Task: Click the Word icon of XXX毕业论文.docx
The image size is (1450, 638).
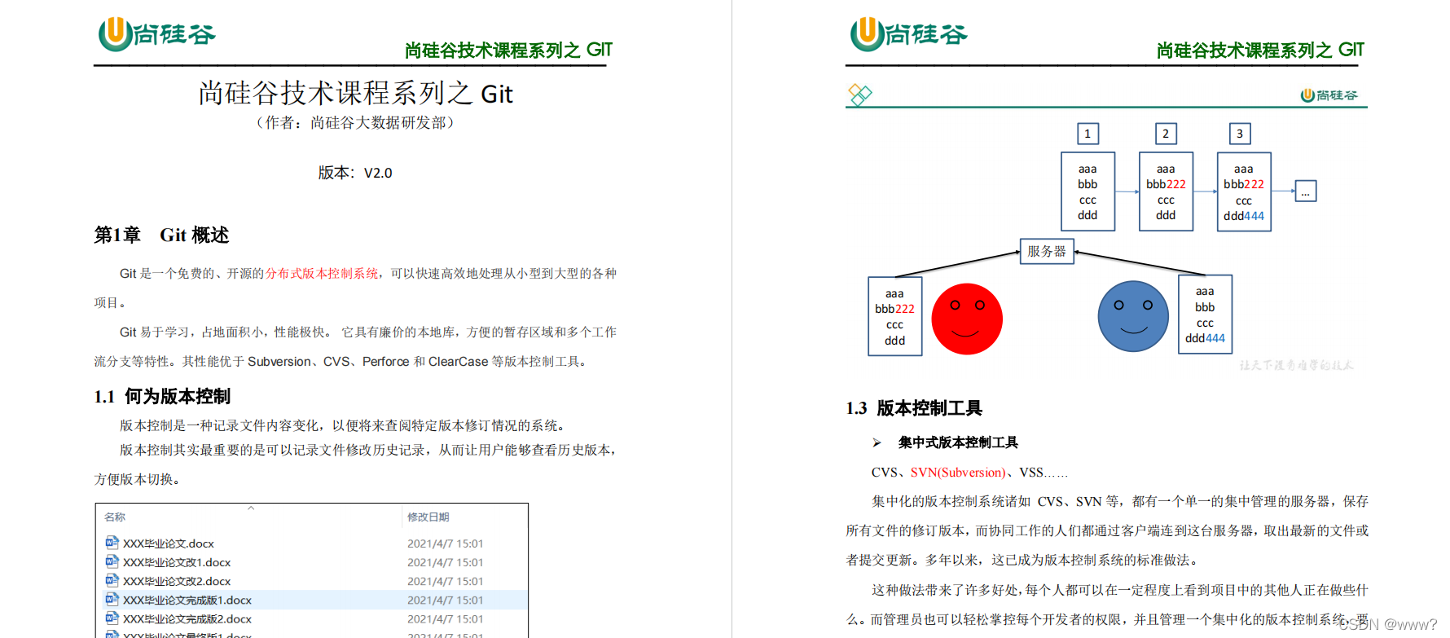Action: [112, 543]
